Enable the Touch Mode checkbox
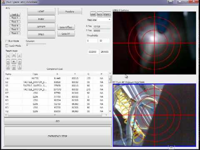 pyautogui.click(x=6, y=45)
